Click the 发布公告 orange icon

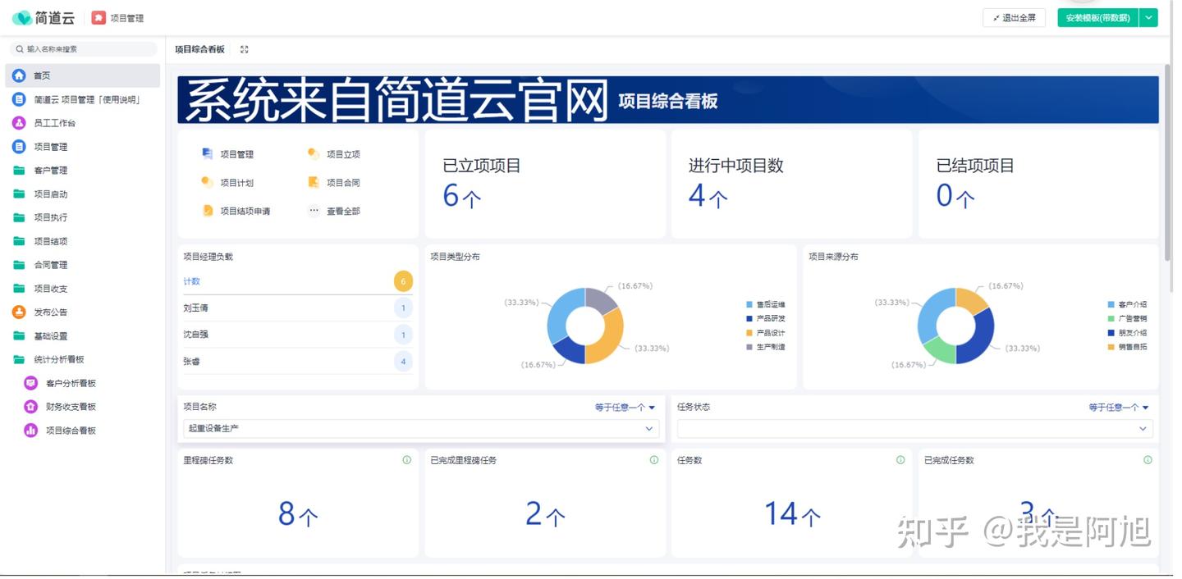tap(19, 312)
